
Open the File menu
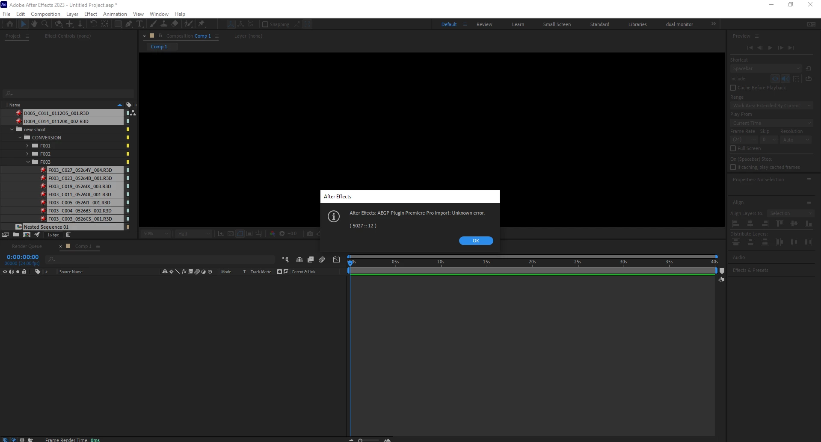tap(6, 14)
